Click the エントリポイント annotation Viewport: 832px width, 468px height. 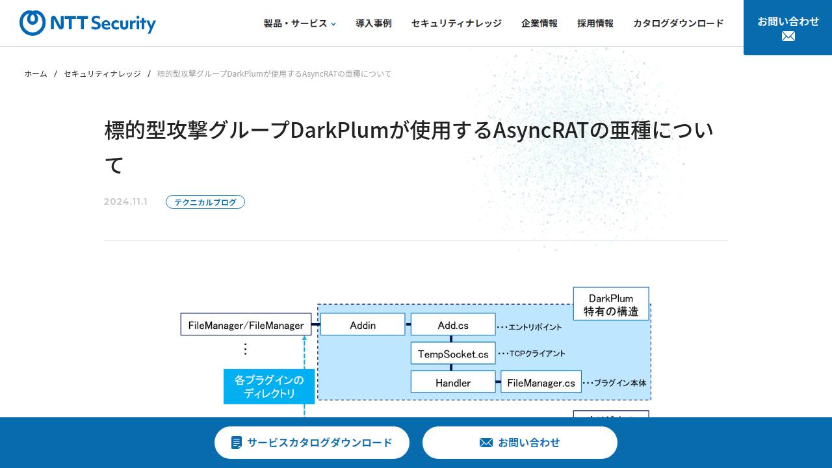tap(530, 328)
